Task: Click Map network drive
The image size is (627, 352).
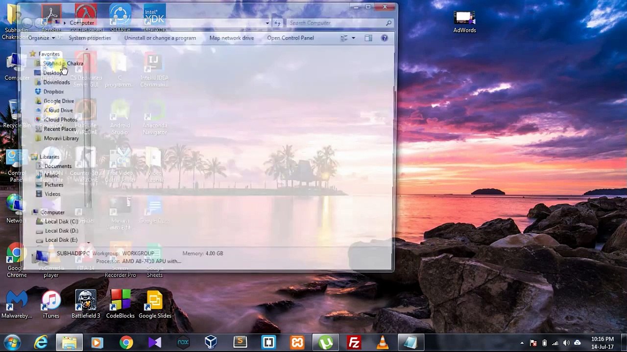Action: pyautogui.click(x=231, y=38)
